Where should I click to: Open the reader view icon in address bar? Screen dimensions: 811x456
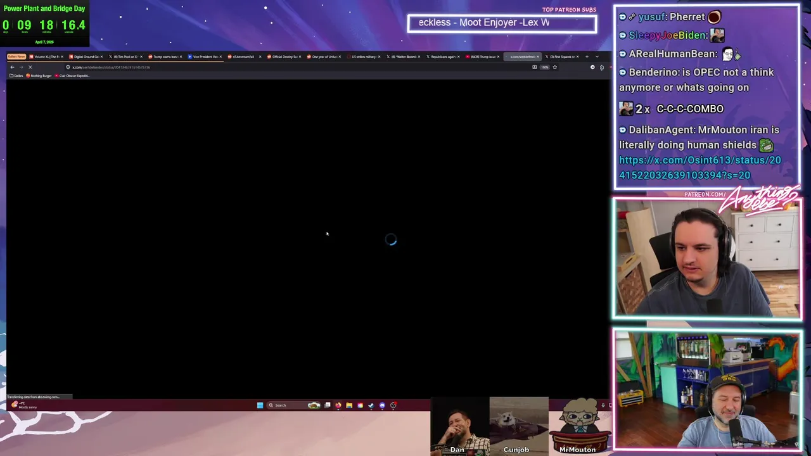[x=534, y=67]
